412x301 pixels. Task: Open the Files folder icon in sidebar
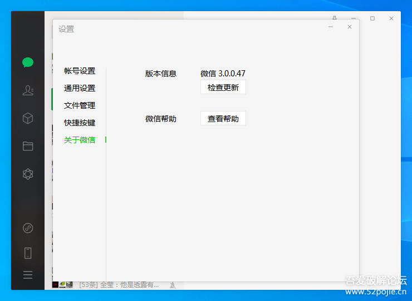click(x=28, y=146)
